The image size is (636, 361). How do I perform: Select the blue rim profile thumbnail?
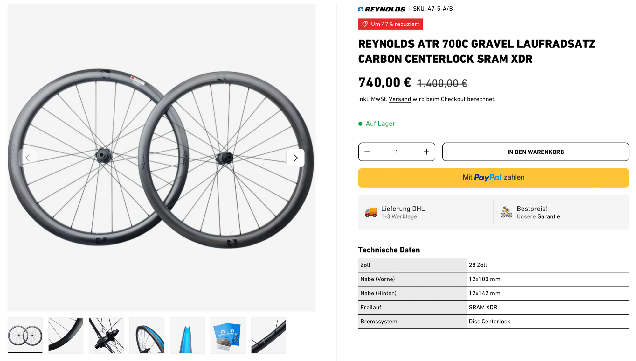[187, 335]
